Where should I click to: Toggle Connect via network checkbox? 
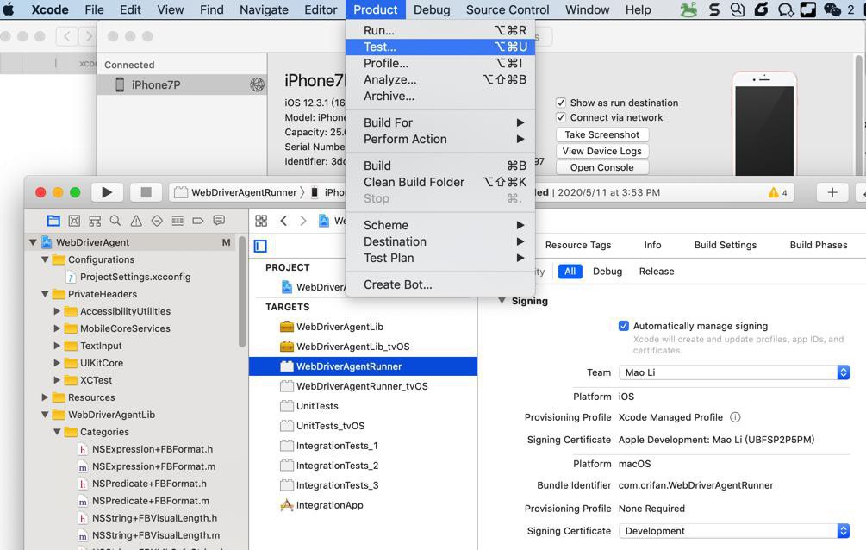pos(561,117)
